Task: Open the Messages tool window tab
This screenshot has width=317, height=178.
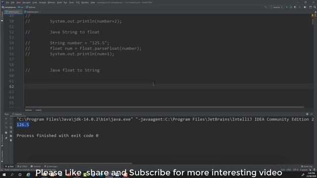Action: 51,167
